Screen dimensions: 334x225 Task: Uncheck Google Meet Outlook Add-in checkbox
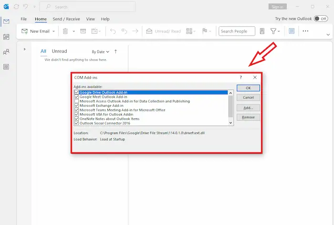76,97
